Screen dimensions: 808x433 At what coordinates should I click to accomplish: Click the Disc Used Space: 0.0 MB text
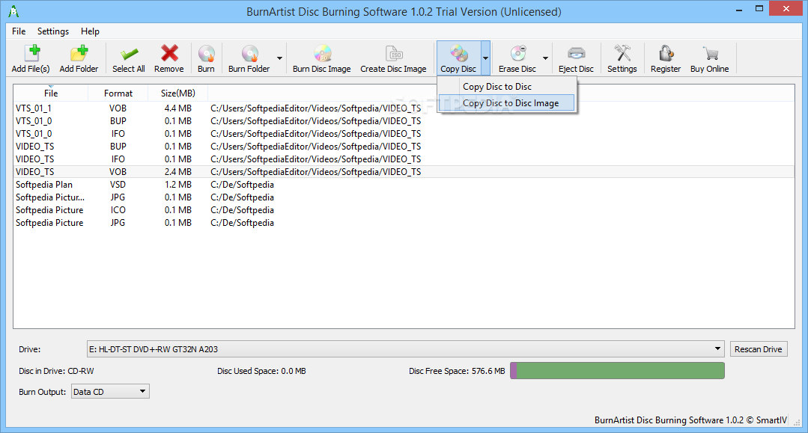pyautogui.click(x=261, y=371)
